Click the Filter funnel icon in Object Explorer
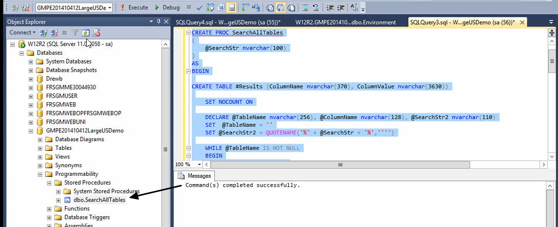The image size is (558, 227). click(75, 33)
